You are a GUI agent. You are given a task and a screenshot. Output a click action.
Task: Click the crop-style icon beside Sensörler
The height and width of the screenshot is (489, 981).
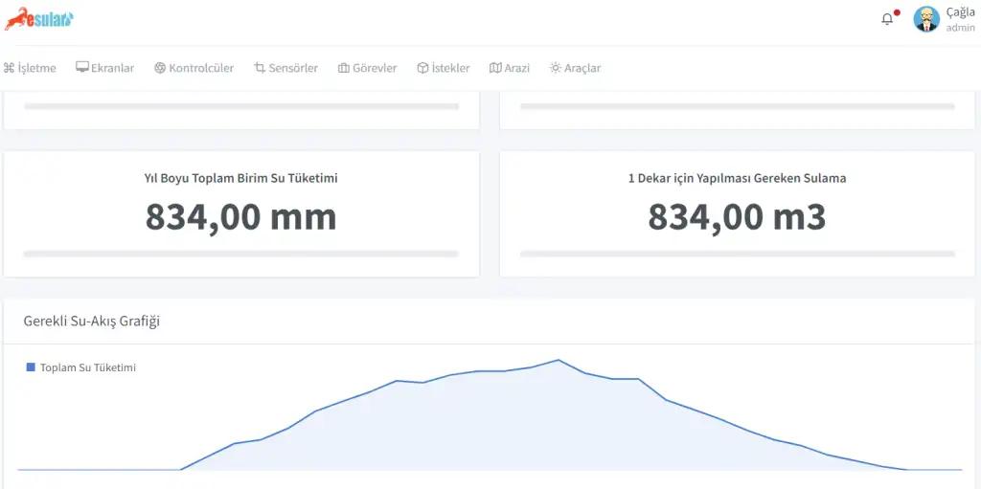click(260, 68)
